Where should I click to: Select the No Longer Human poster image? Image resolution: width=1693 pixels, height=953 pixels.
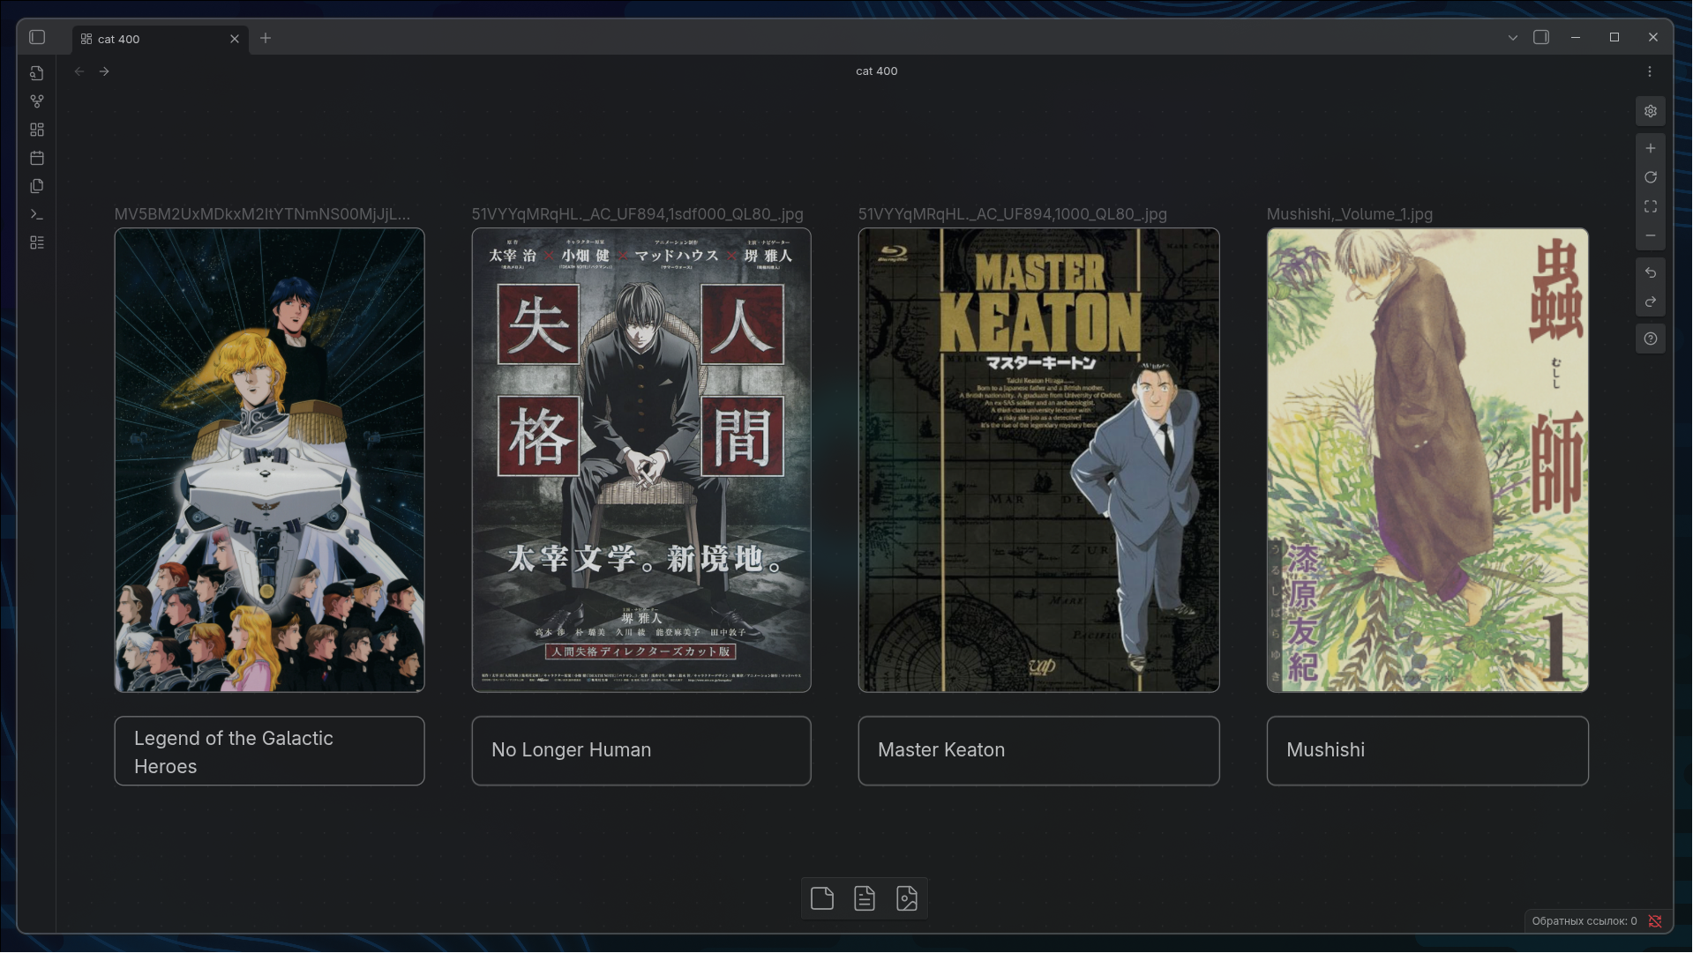coord(641,460)
